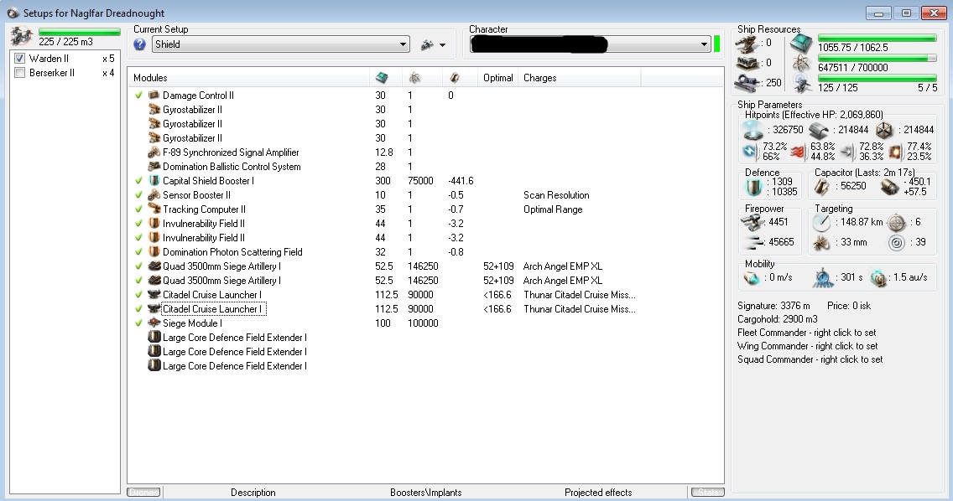Viewport: 953px width, 501px height.
Task: Toggle Tracking Computer II active checkmark
Action: (x=138, y=209)
